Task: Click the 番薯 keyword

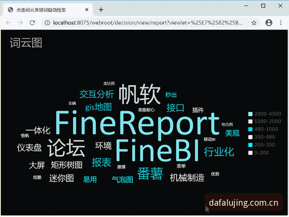Action: [150, 174]
